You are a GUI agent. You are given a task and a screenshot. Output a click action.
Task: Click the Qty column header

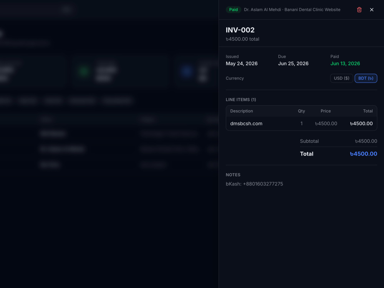click(x=301, y=111)
